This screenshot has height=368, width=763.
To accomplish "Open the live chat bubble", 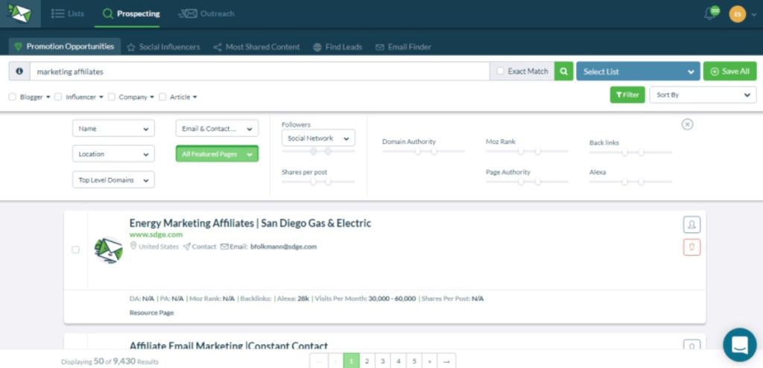I will 740,345.
